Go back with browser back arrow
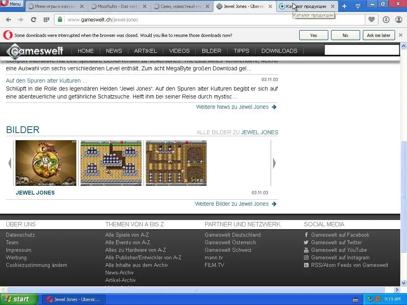Screen dimensions: 407x305 click(8, 20)
